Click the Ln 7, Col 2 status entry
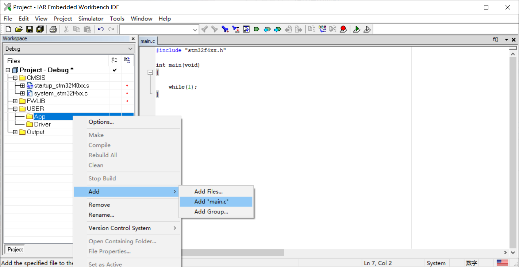This screenshot has height=267, width=519. tap(378, 263)
